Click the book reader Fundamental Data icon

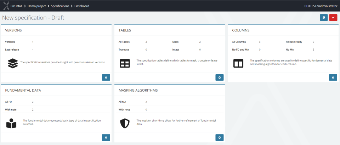(11, 123)
